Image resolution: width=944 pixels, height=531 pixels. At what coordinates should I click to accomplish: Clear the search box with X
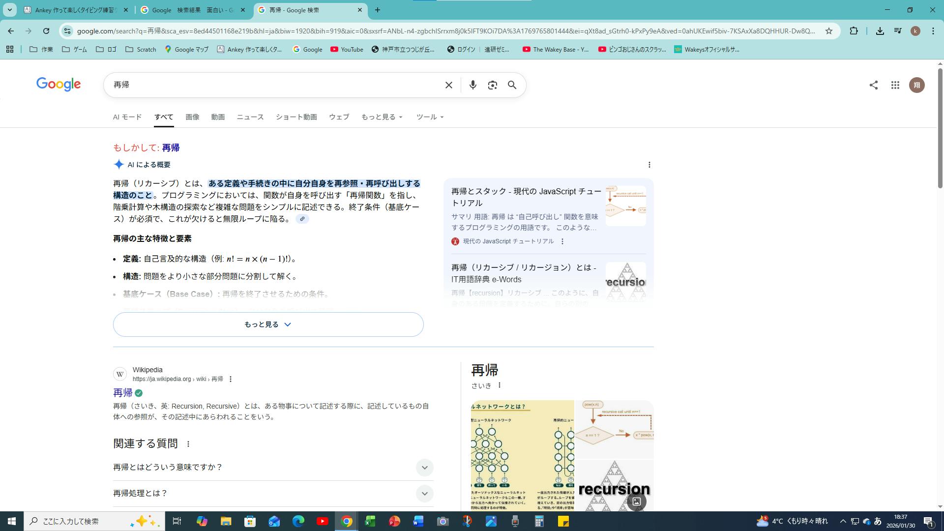(448, 85)
